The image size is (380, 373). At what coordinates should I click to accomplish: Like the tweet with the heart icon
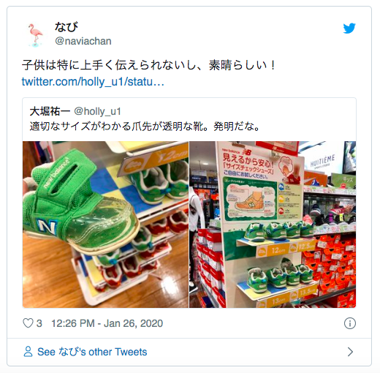(x=28, y=323)
